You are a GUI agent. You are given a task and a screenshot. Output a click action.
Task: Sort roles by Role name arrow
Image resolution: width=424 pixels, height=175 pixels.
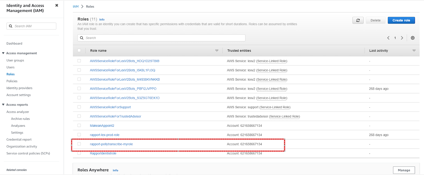(217, 51)
